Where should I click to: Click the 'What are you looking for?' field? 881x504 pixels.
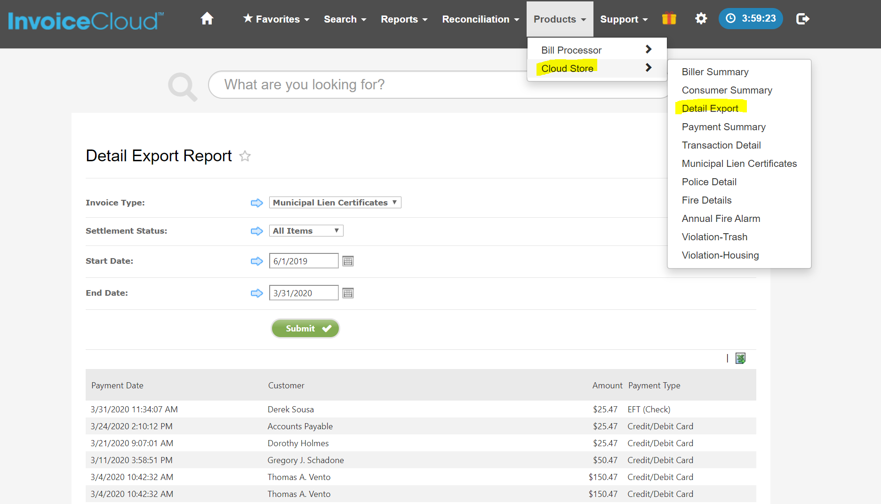[438, 85]
